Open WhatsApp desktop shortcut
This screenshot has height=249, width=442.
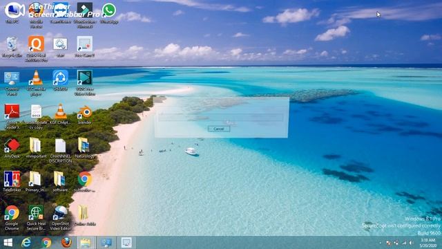point(109,10)
